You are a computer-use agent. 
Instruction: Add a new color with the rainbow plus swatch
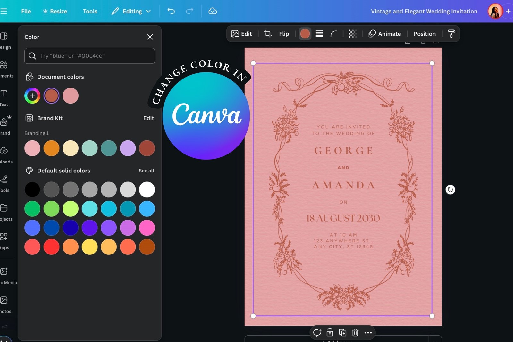(x=32, y=96)
